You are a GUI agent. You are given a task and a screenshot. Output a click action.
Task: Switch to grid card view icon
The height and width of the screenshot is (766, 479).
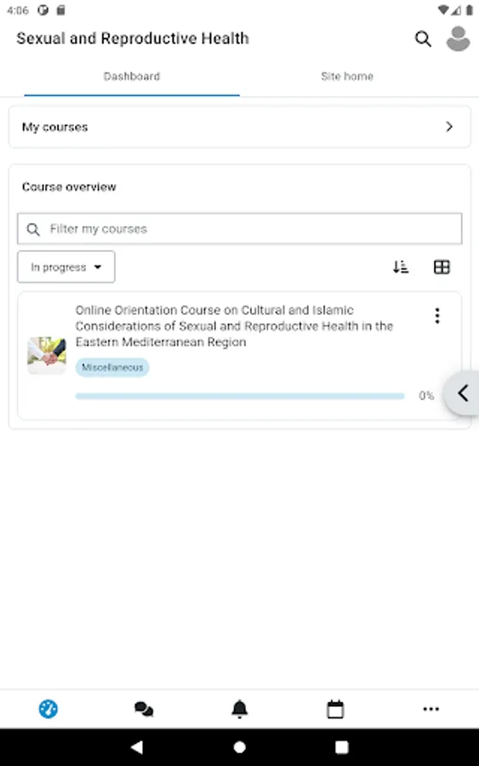pos(442,266)
